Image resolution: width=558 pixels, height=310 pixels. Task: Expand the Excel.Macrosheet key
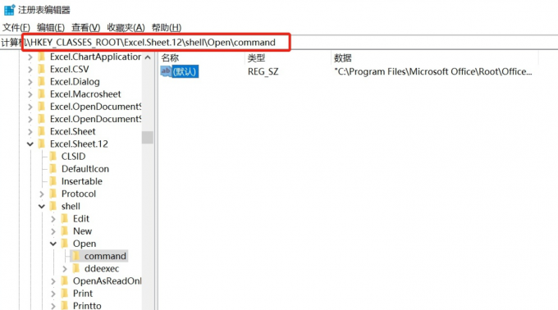30,94
